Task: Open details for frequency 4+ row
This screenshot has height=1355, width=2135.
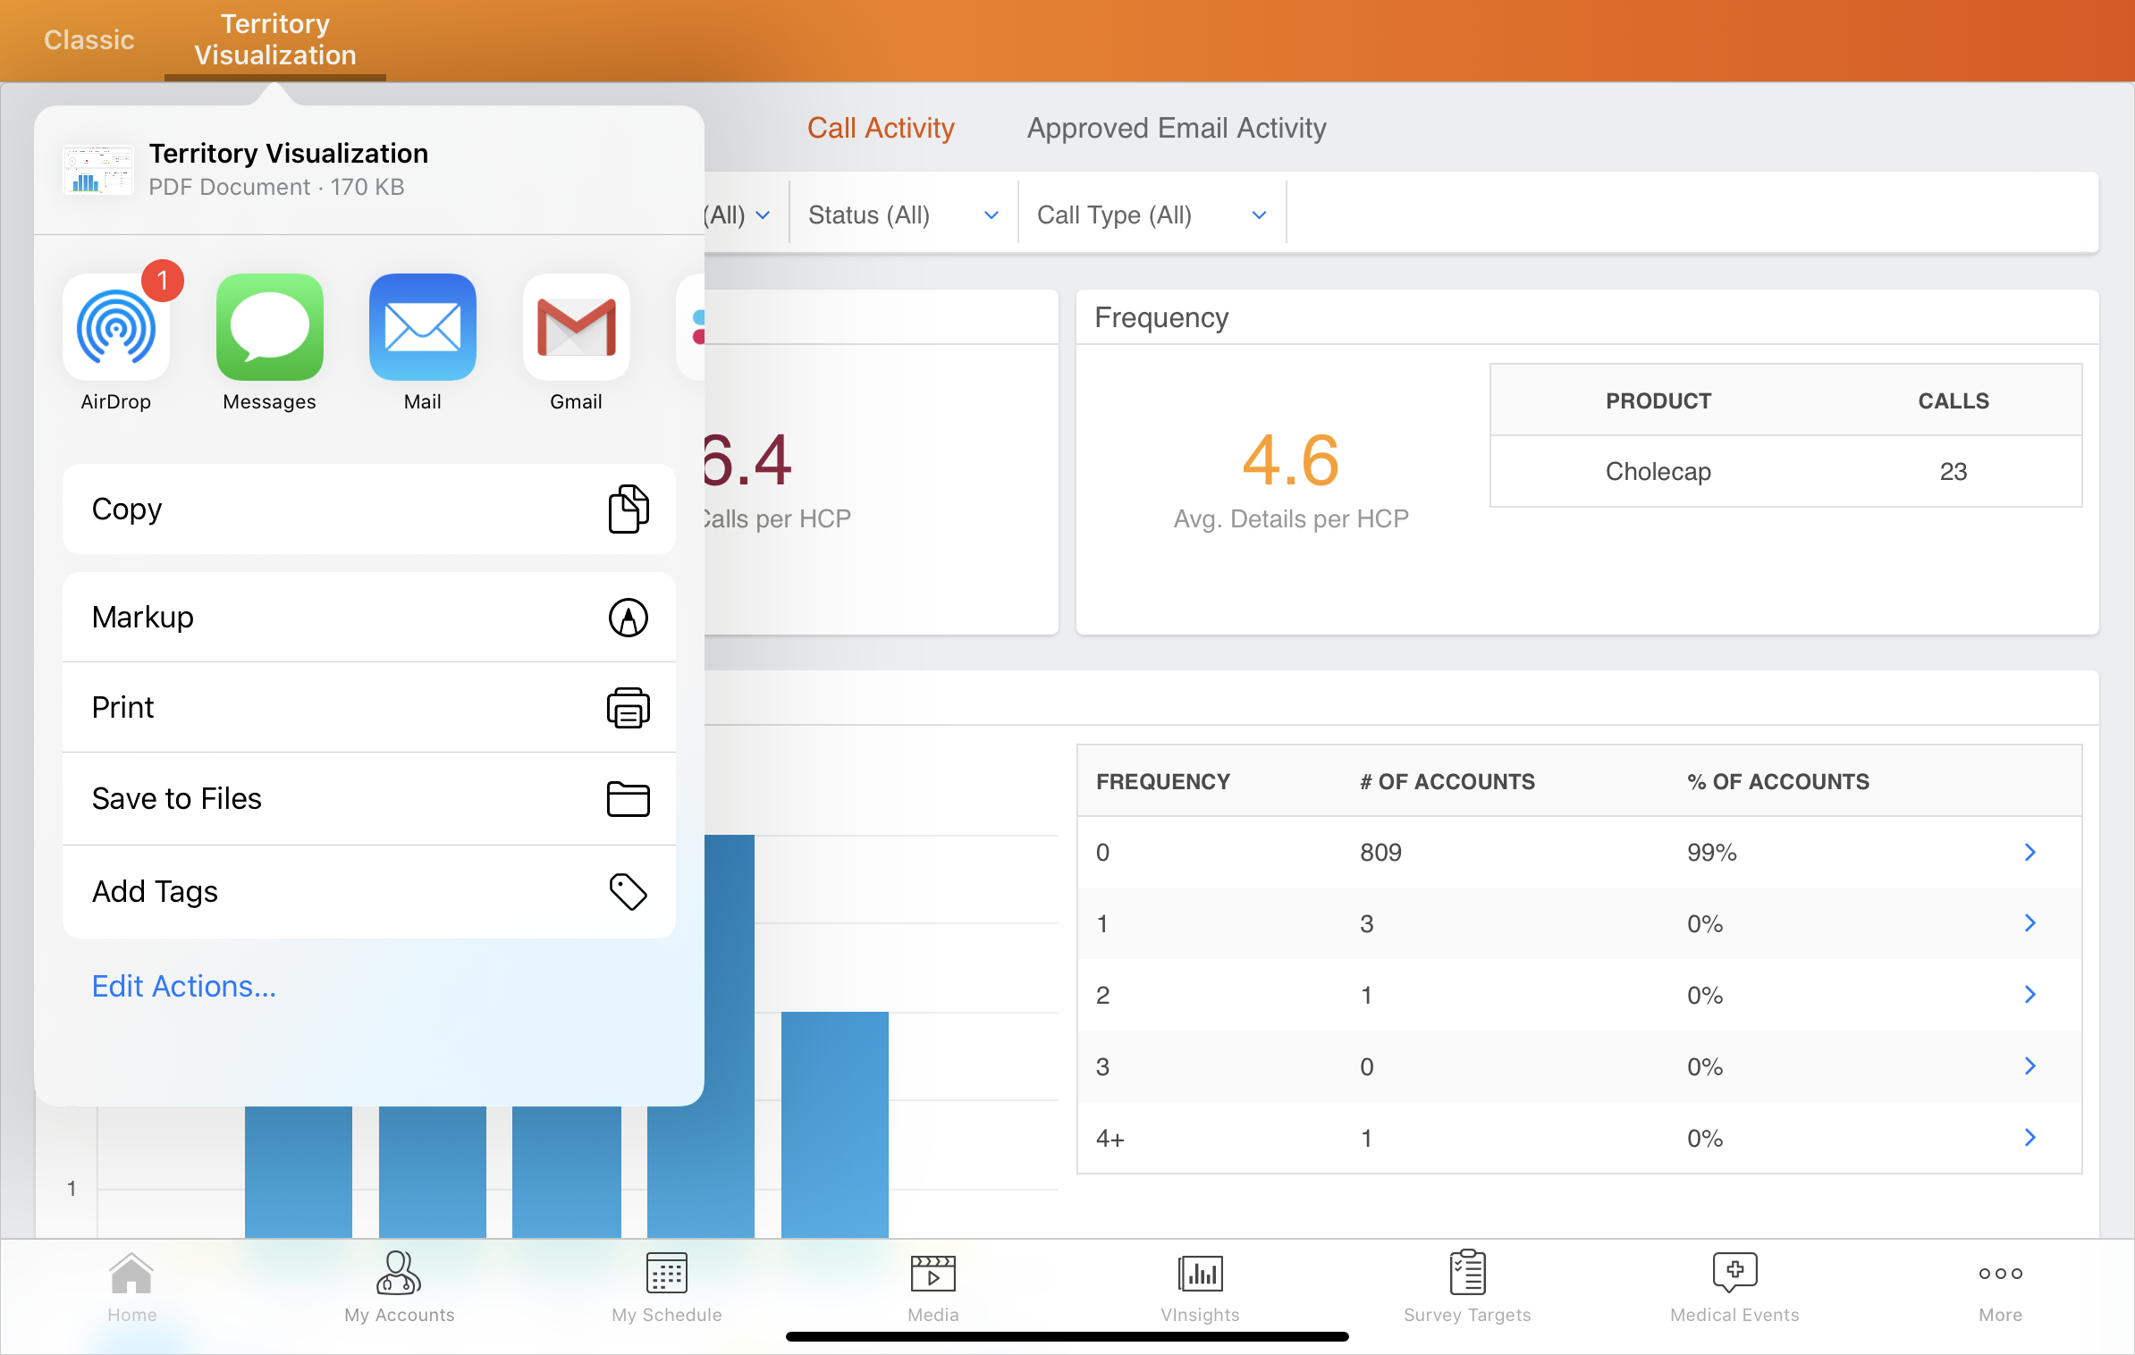Action: [2030, 1138]
